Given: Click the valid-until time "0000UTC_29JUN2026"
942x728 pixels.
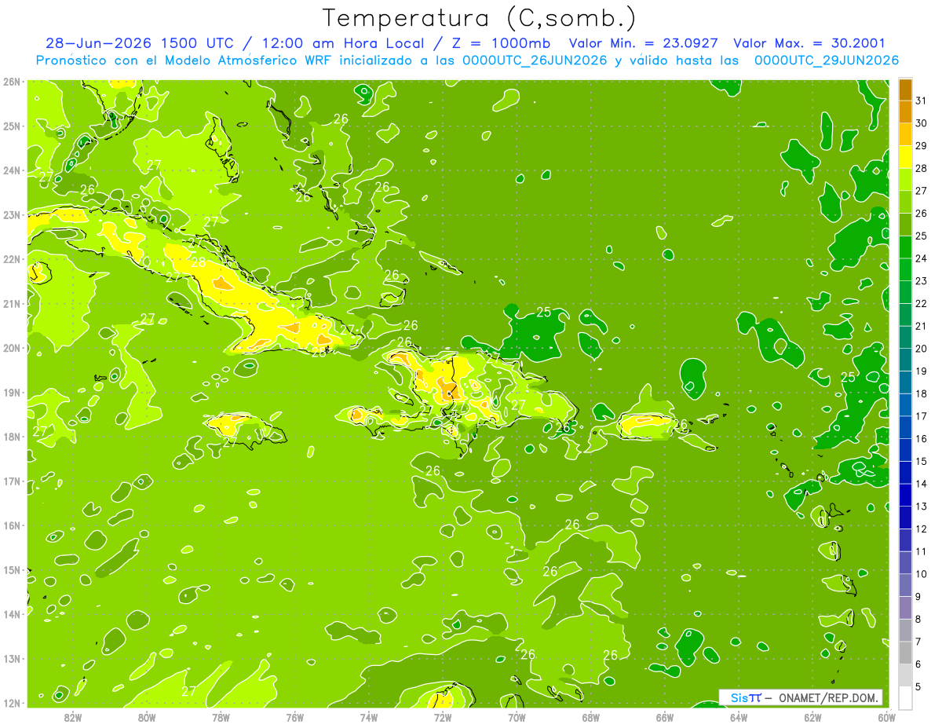Looking at the screenshot, I should pyautogui.click(x=827, y=60).
